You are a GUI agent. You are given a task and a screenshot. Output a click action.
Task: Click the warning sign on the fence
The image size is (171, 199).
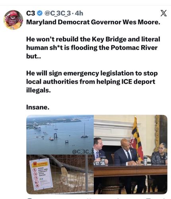(41, 174)
